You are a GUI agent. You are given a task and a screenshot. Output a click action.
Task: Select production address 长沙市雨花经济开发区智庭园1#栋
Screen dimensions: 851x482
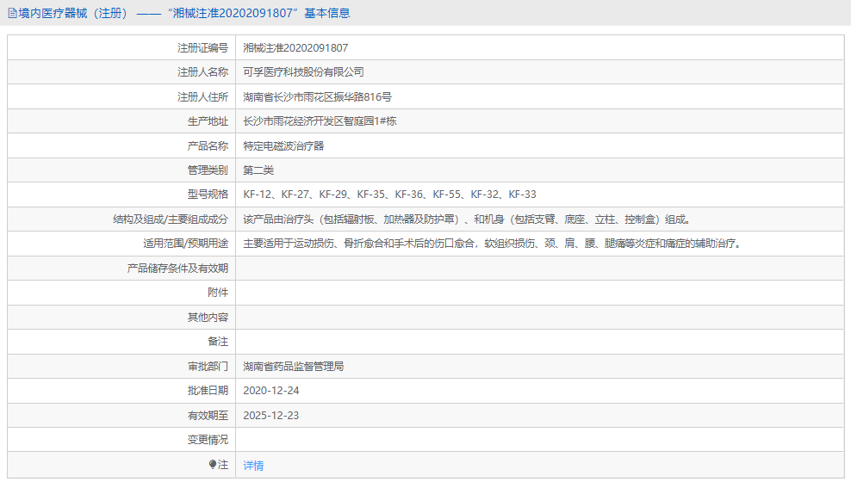[320, 121]
